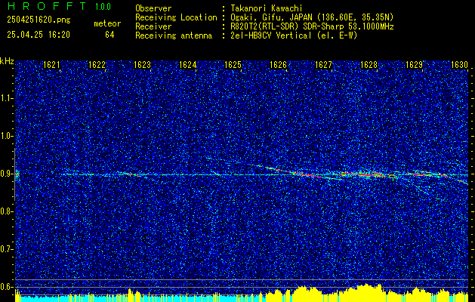Click the 0.8 kHz axis label
This screenshot has width=475, height=302.
[x=6, y=211]
